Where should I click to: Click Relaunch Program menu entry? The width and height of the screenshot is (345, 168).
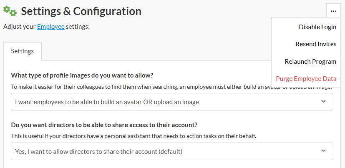pyautogui.click(x=310, y=61)
